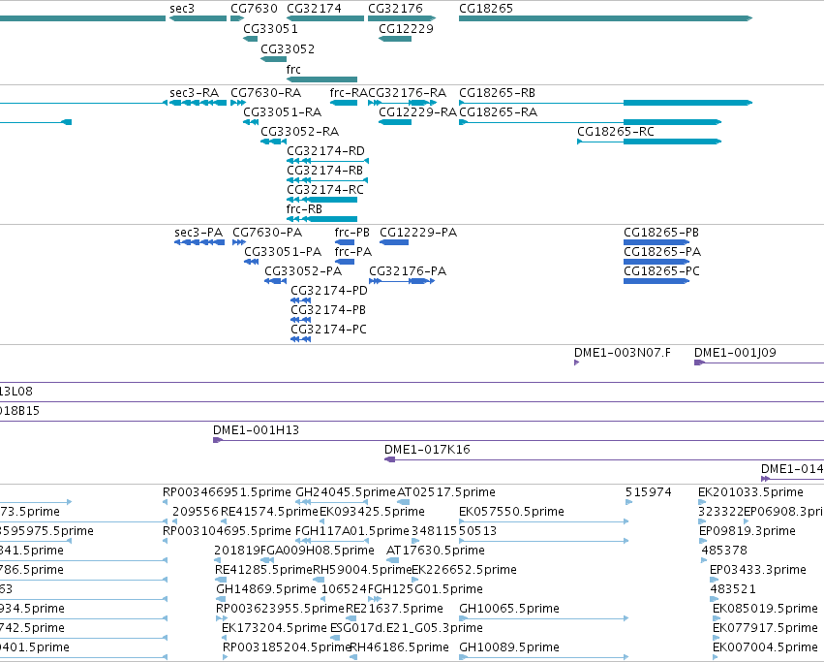Select the RH46186.5prime EST
This screenshot has height=662, width=824.
click(353, 657)
